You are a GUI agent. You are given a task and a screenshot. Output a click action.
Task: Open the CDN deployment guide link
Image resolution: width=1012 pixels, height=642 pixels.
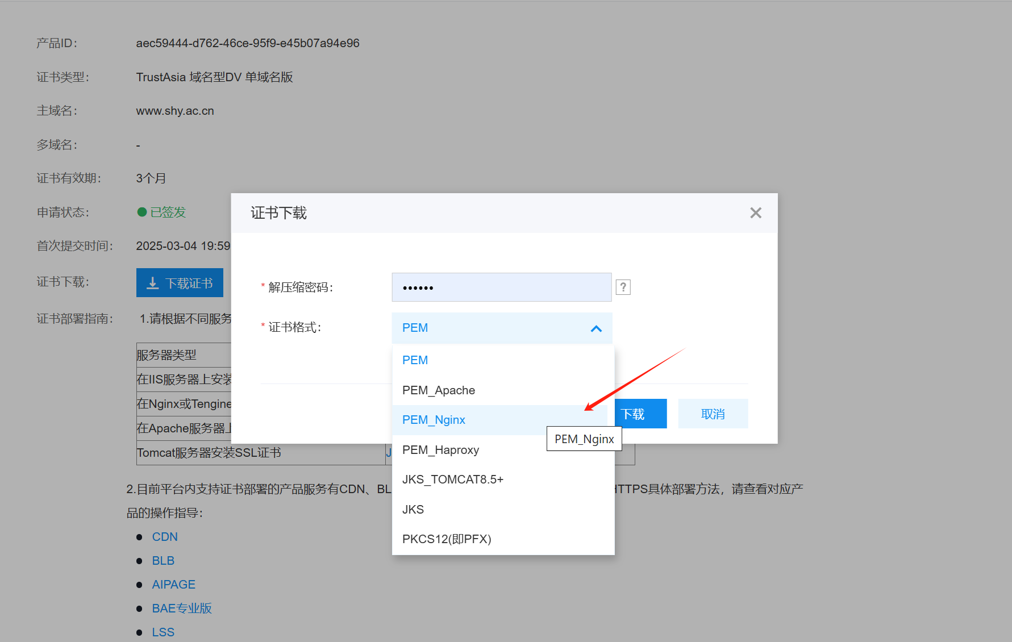165,537
